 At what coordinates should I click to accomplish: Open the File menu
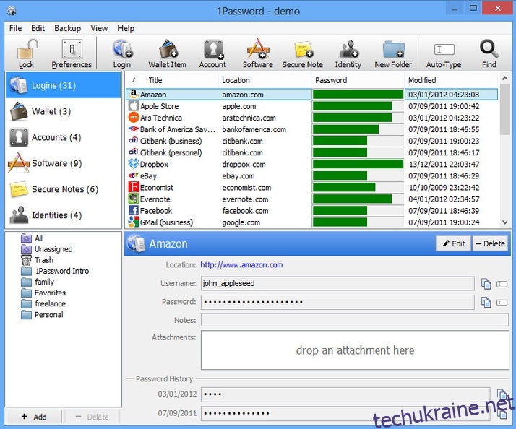click(x=15, y=28)
